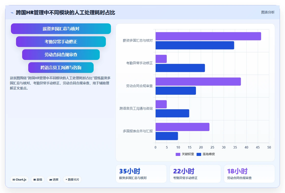285x193 pixels.
Task: Click purple bar for 多国报表合并与汇报
Action: click(182, 127)
